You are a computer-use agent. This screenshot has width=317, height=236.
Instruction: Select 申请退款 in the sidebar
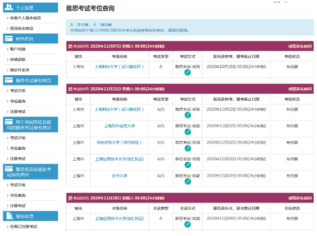(18, 60)
